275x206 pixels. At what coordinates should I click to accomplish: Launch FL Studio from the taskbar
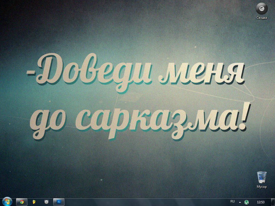pos(34,202)
